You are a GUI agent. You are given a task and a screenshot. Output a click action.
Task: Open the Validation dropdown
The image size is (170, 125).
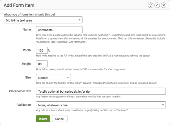click(x=101, y=105)
